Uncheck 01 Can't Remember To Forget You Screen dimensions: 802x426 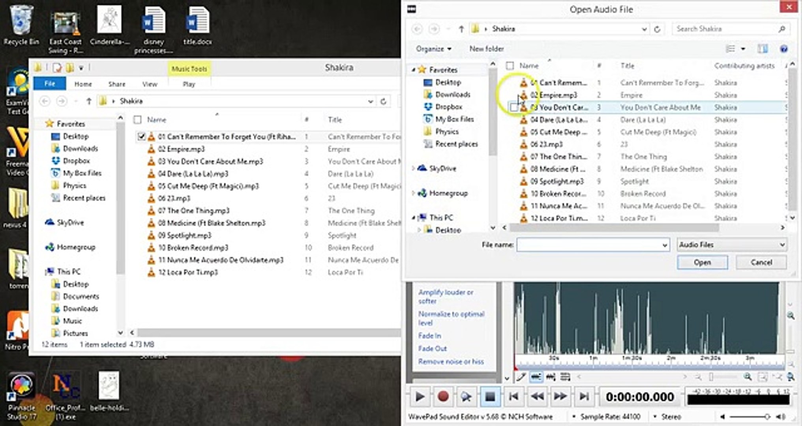click(141, 136)
